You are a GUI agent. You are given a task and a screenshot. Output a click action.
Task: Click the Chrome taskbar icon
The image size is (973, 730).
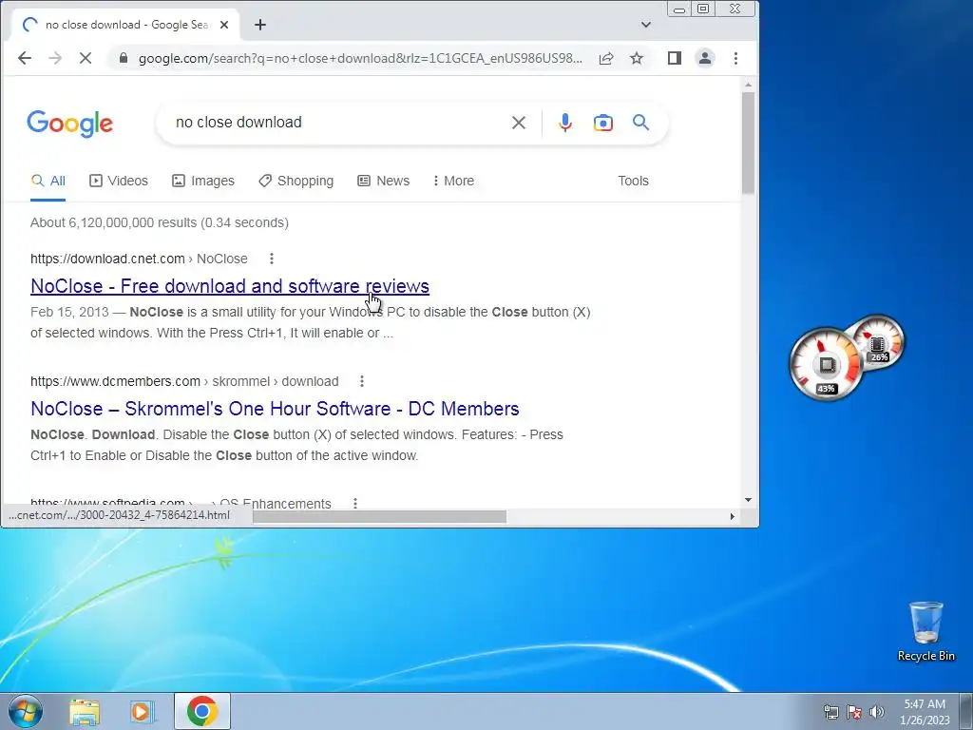tap(202, 711)
